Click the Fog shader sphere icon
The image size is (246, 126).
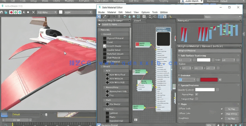click(x=107, y=95)
